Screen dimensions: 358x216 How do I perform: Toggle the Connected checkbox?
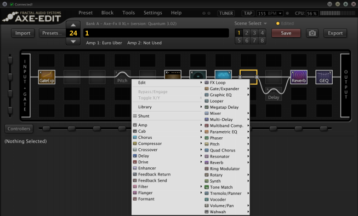[x=12, y=4]
